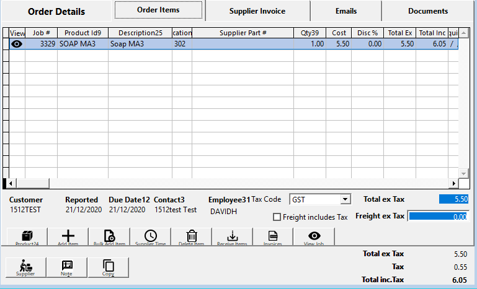Click the Product toolbar button
The image size is (477, 289).
27,237
